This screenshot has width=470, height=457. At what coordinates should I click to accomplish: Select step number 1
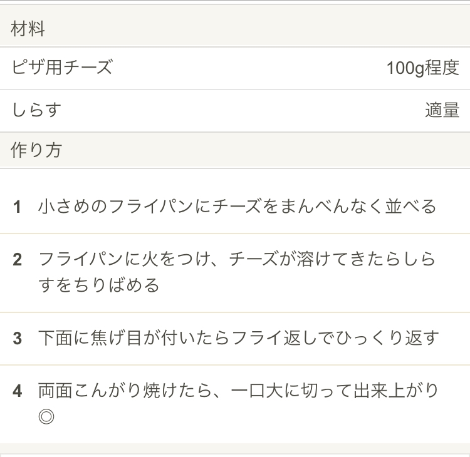pyautogui.click(x=17, y=207)
